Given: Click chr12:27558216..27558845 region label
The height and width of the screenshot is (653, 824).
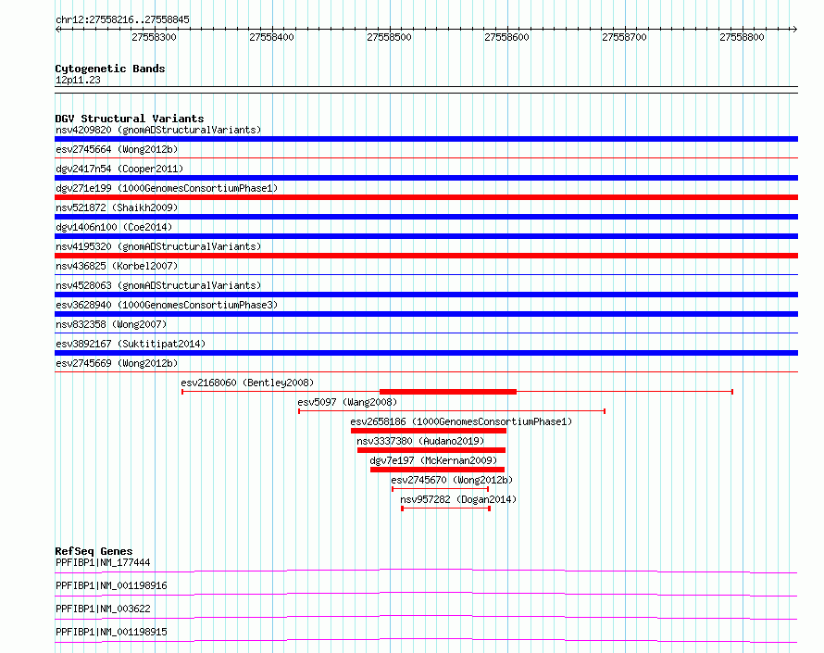Looking at the screenshot, I should tap(122, 19).
